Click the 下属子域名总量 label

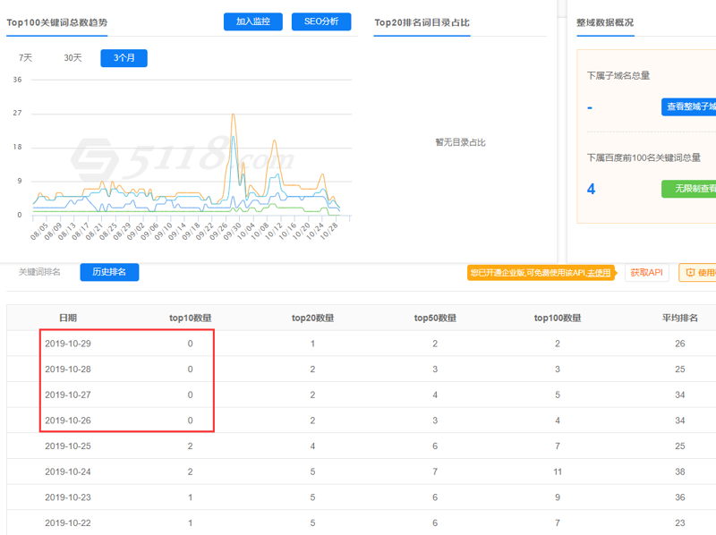(x=618, y=75)
